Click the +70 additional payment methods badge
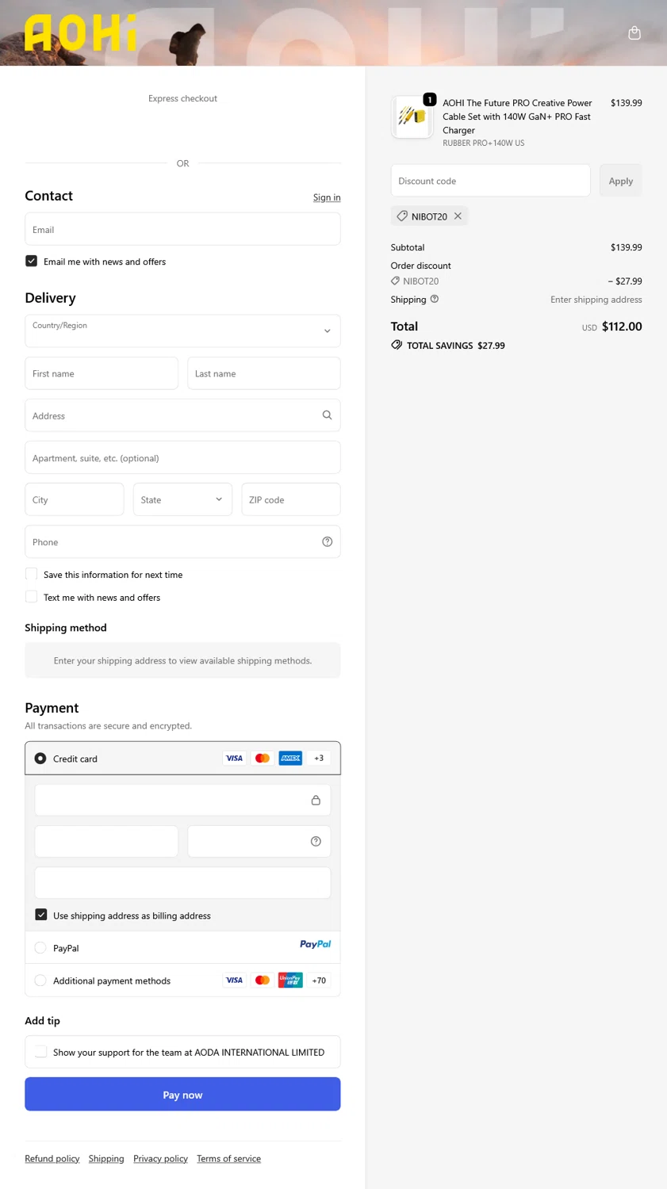 319,981
